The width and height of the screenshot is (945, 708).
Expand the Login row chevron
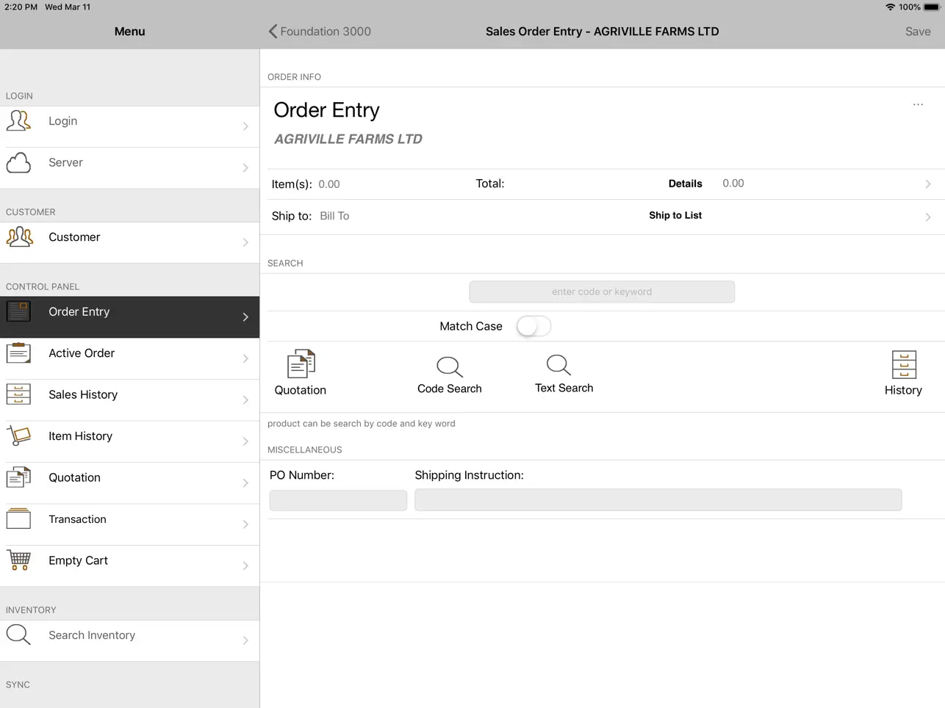tap(245, 126)
